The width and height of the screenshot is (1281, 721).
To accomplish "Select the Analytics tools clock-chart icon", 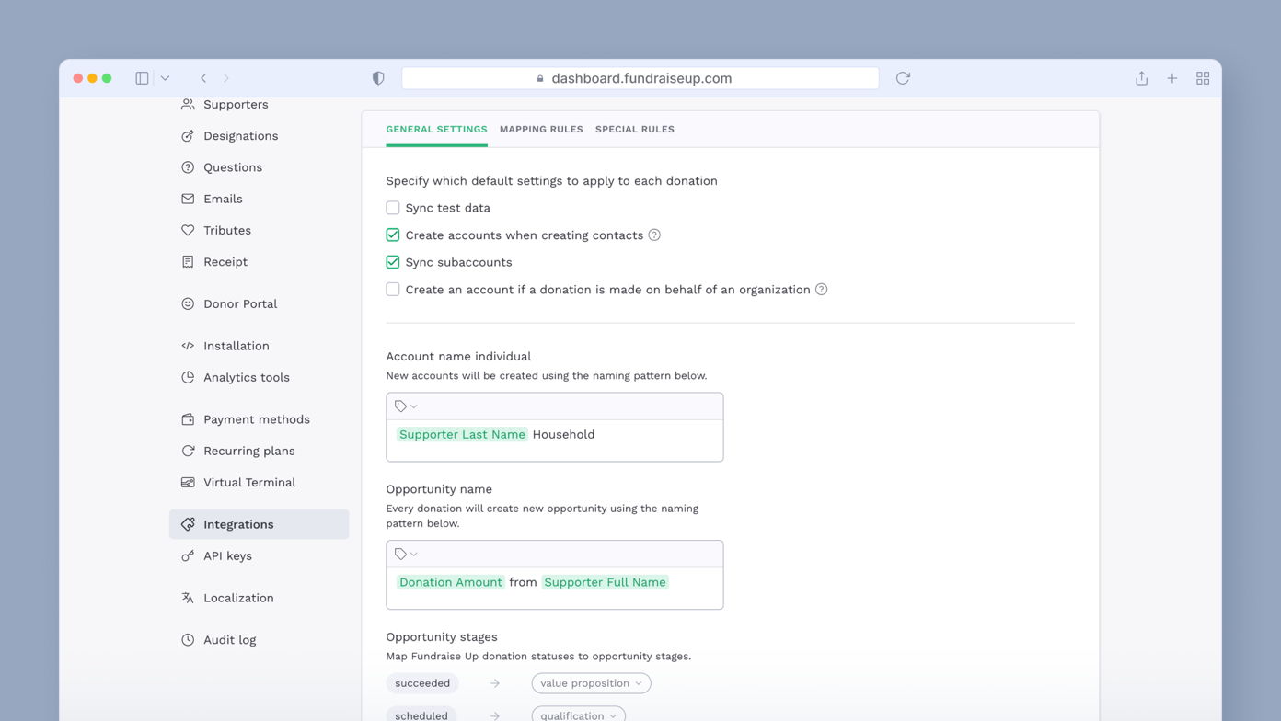I will pyautogui.click(x=187, y=377).
